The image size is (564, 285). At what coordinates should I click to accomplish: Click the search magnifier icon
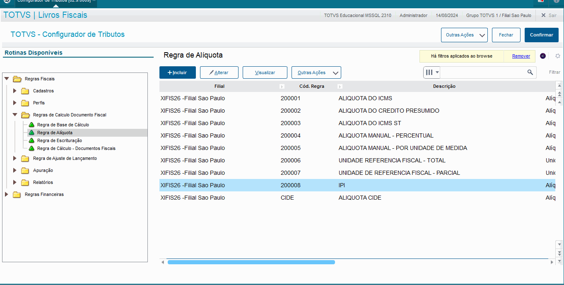coord(530,72)
